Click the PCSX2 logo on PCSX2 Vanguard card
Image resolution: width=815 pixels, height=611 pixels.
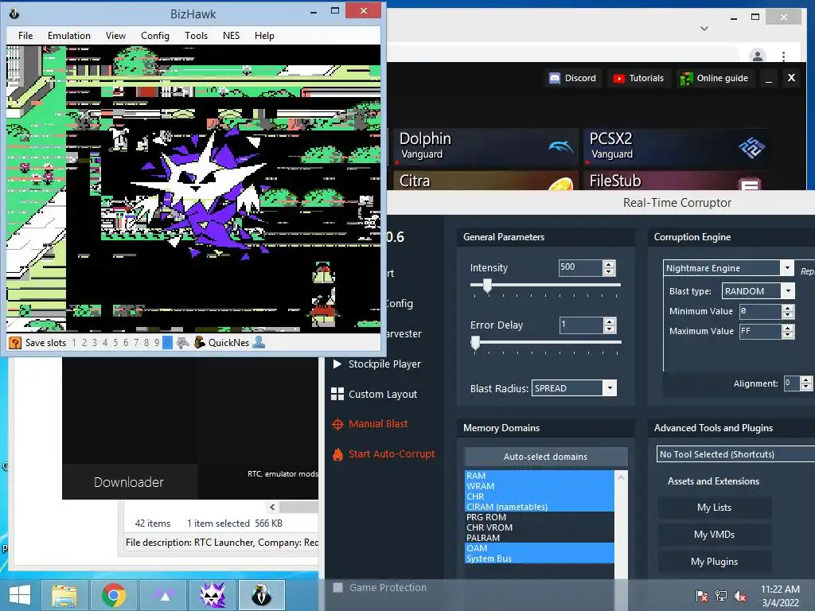click(751, 148)
